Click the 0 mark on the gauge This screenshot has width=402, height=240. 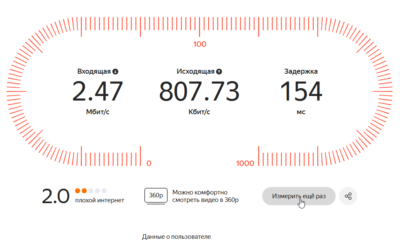[149, 163]
